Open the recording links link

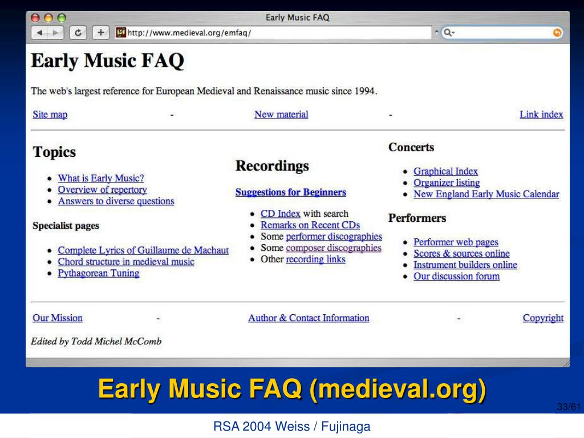click(x=315, y=259)
